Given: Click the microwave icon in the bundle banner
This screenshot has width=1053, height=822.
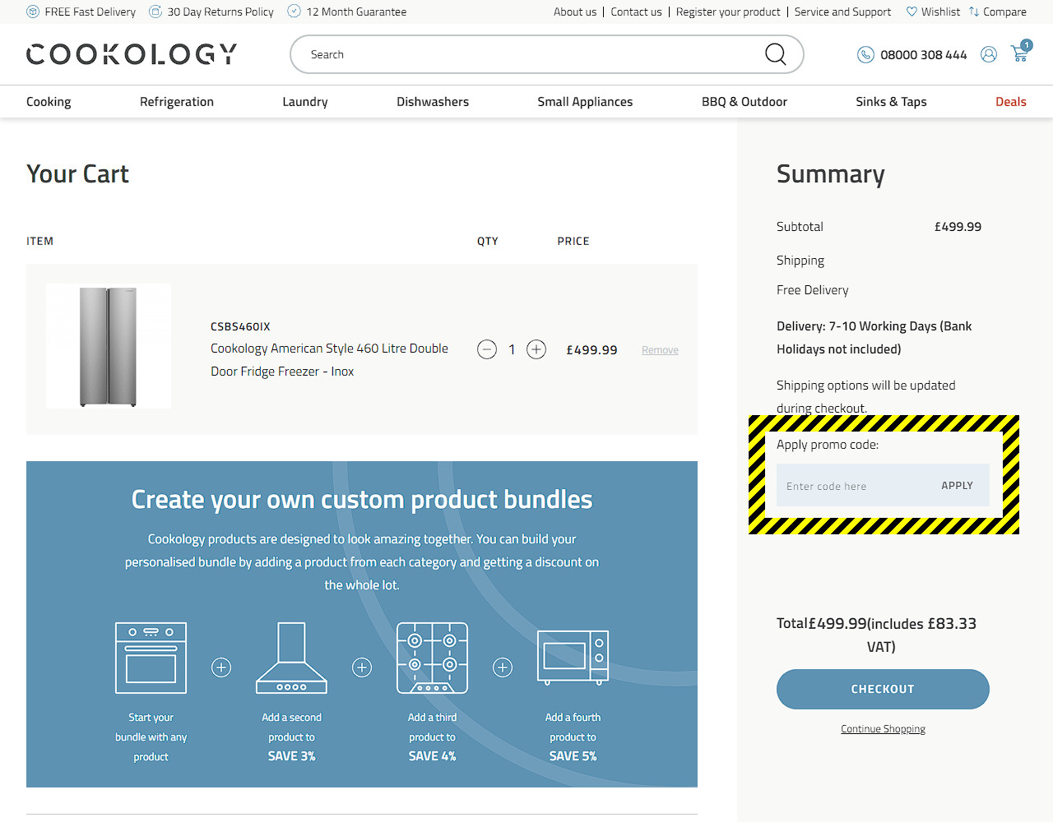Looking at the screenshot, I should coord(573,658).
